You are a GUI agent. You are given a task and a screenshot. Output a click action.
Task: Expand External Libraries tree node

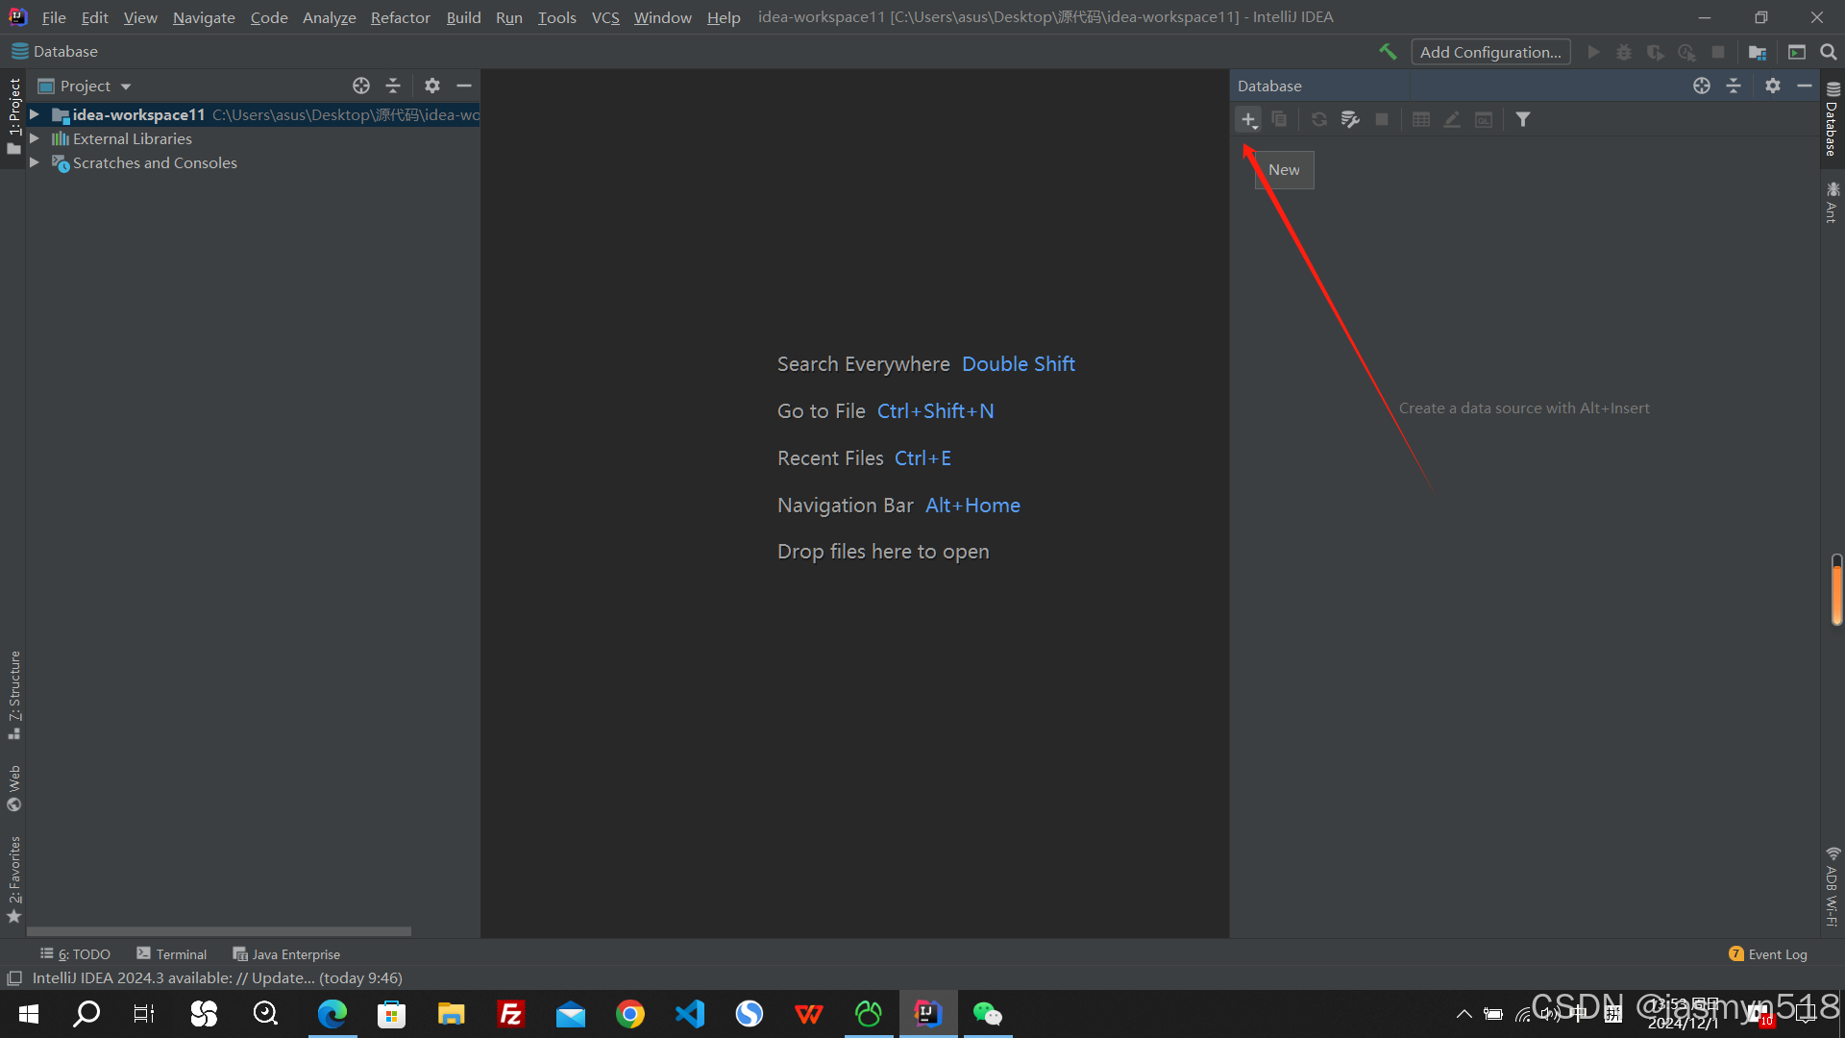[x=35, y=138]
